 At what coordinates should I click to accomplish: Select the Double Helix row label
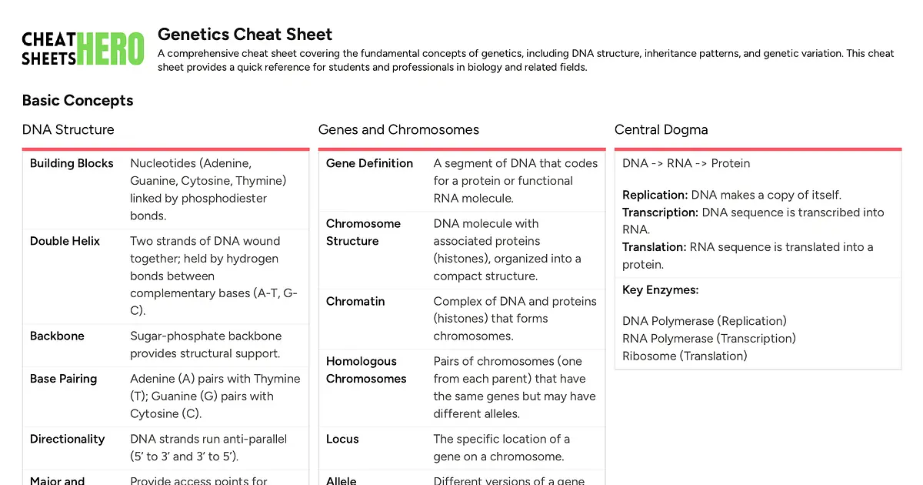pyautogui.click(x=65, y=241)
